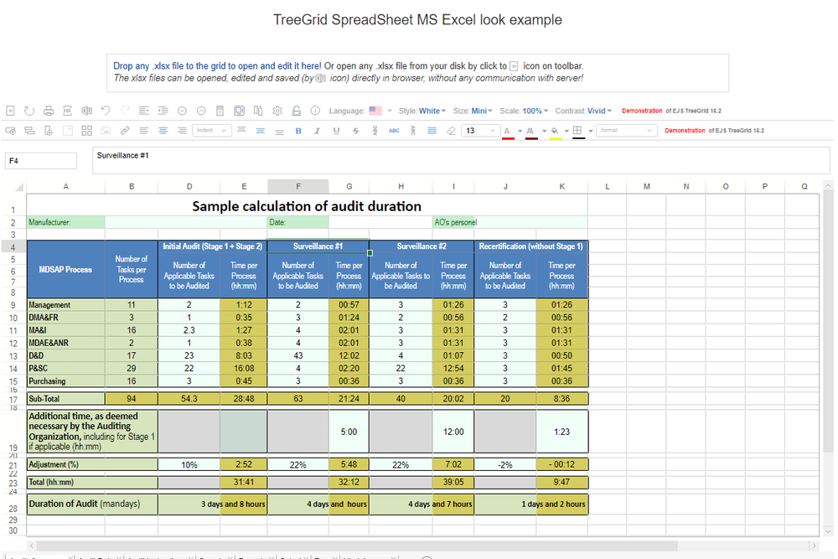
Task: Save sheet as Excel xlsx file
Action: click(86, 111)
